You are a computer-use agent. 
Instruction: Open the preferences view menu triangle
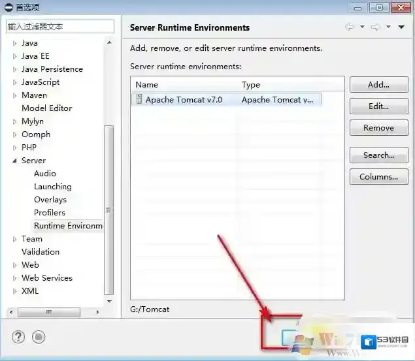point(401,27)
